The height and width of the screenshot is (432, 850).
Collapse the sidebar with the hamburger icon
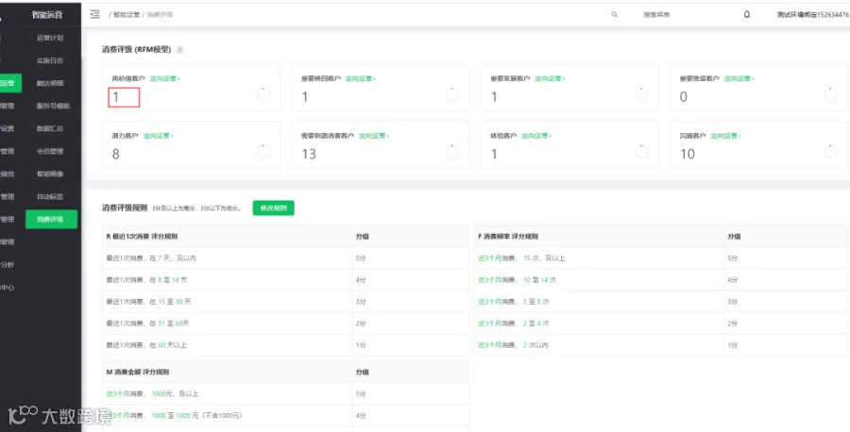click(x=94, y=14)
